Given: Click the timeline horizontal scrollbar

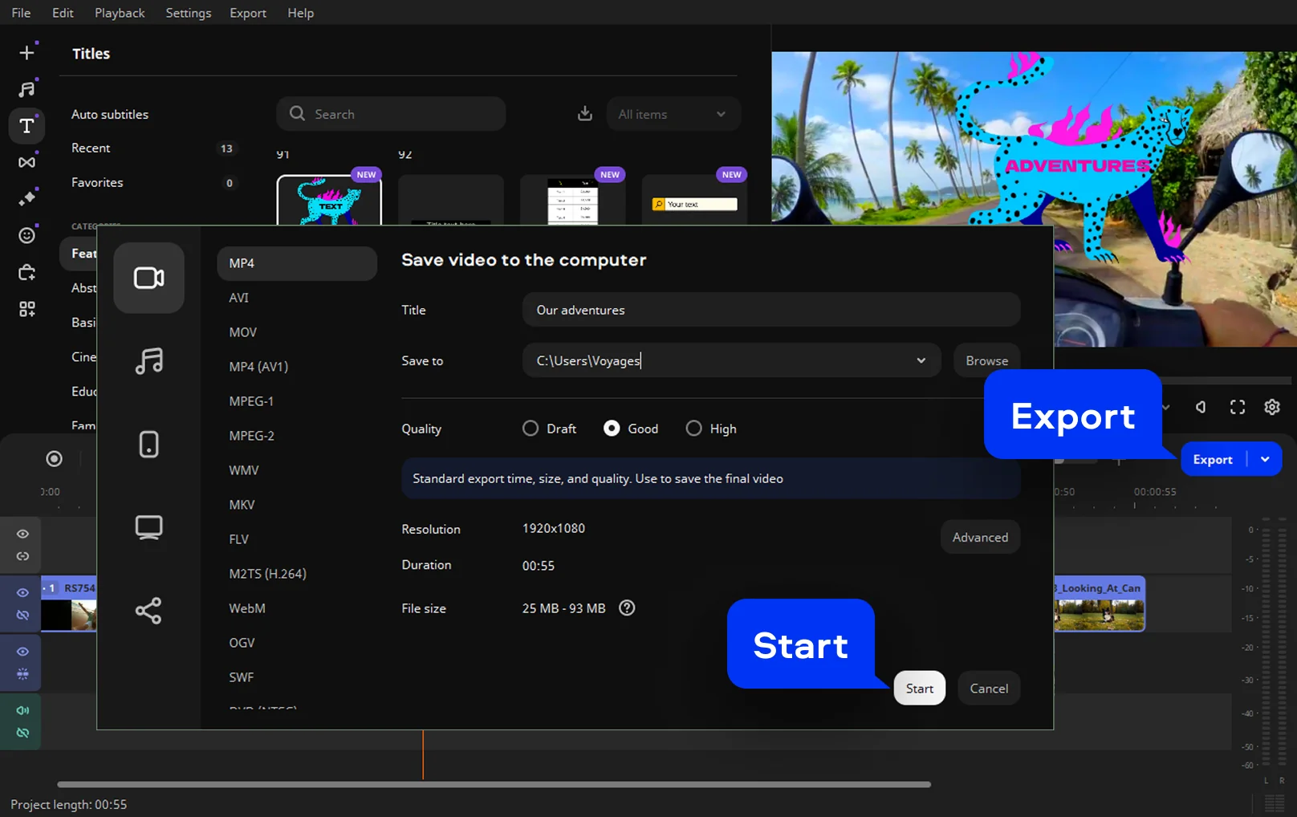Looking at the screenshot, I should point(494,784).
